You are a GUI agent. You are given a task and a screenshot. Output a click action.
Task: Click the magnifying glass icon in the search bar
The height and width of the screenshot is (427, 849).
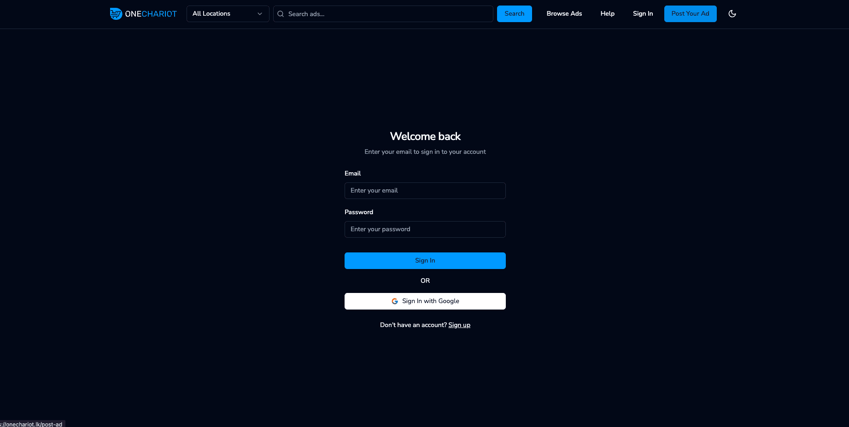coord(281,14)
